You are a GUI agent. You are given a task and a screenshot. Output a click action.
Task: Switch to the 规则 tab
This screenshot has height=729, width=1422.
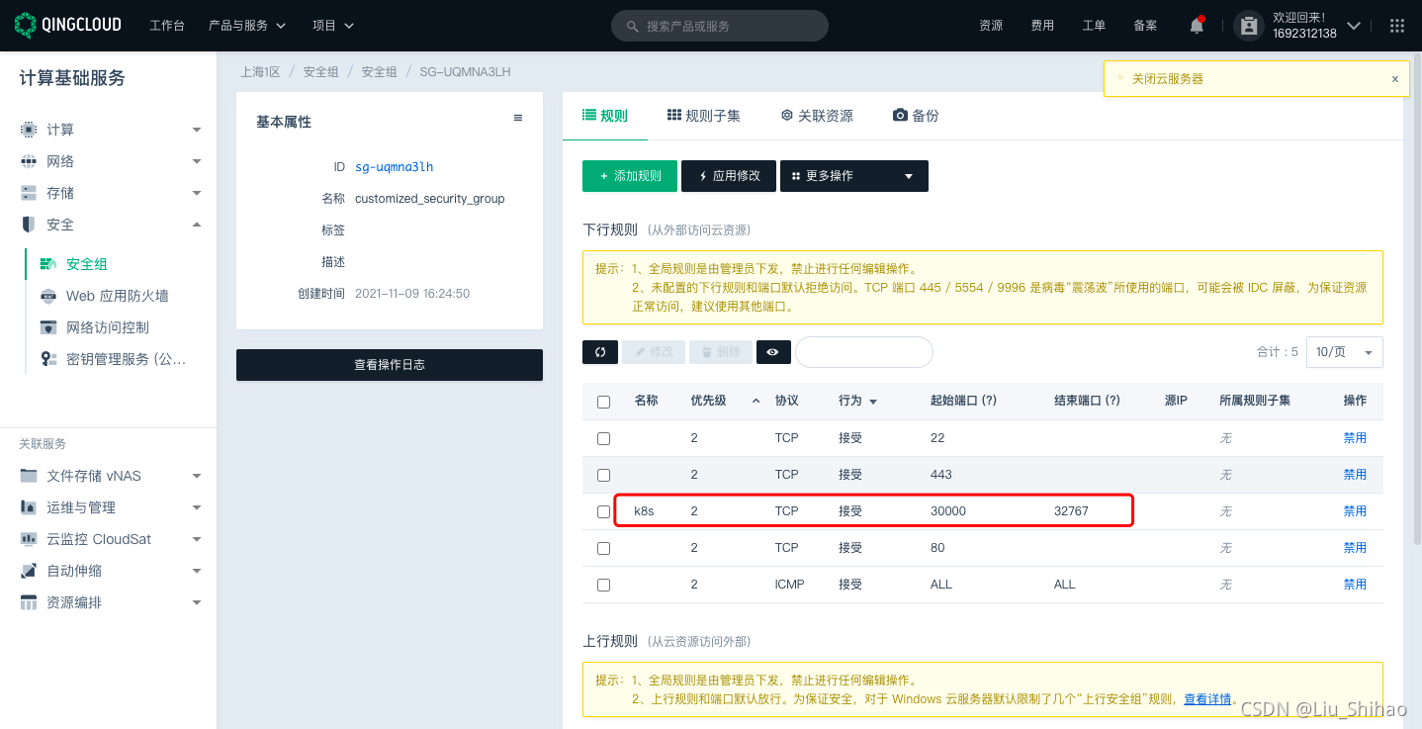pos(605,116)
